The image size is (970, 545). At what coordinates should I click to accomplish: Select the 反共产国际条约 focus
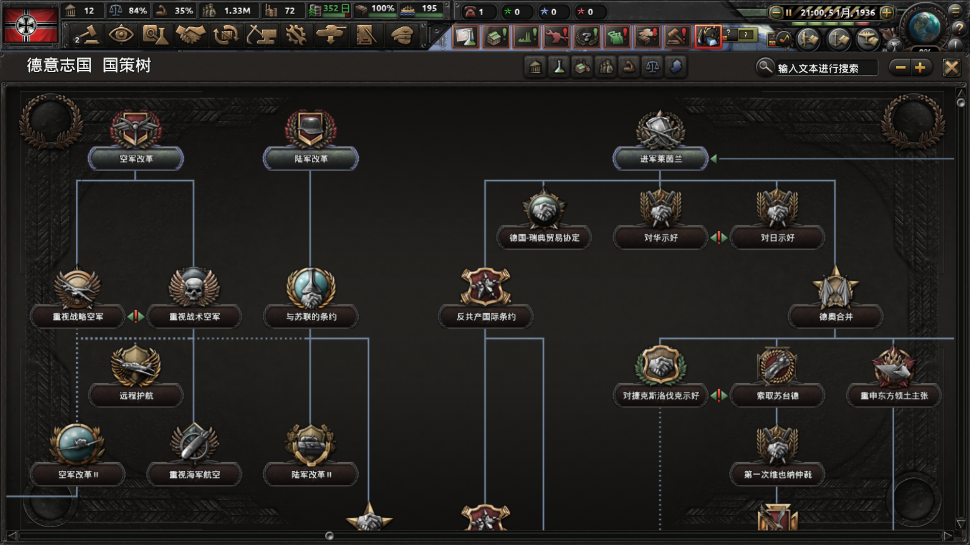click(x=486, y=298)
